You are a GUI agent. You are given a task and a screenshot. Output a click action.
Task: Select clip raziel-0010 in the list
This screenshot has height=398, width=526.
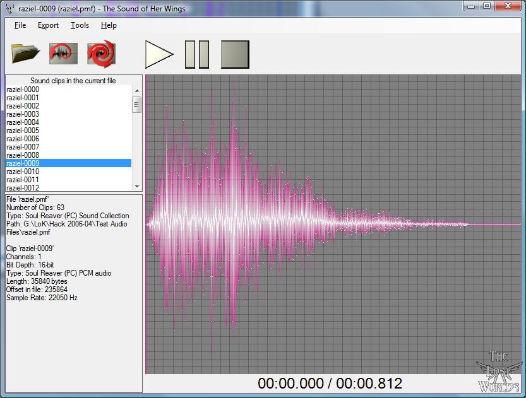(69, 172)
